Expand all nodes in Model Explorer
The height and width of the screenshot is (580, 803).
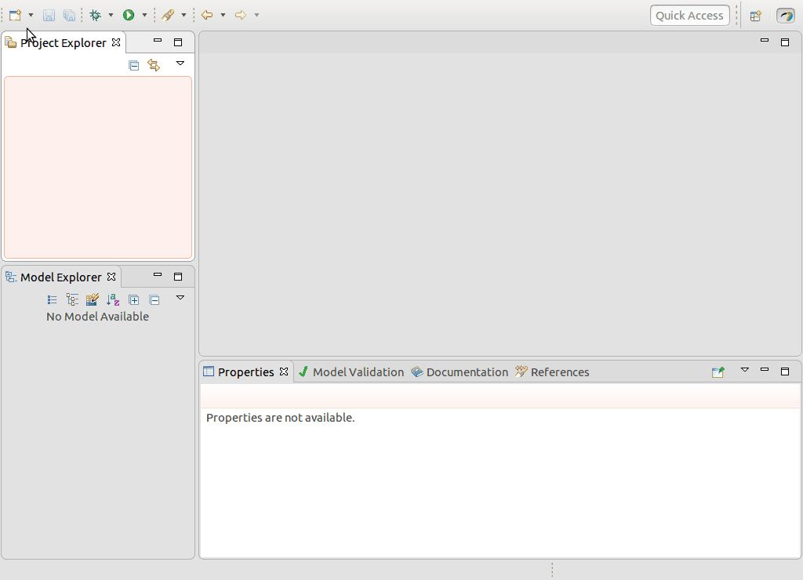pyautogui.click(x=134, y=299)
